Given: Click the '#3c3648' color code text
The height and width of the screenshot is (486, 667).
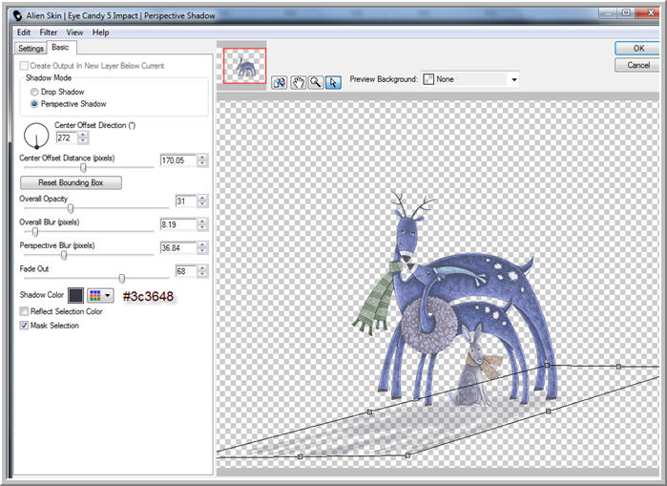Looking at the screenshot, I should click(x=148, y=296).
